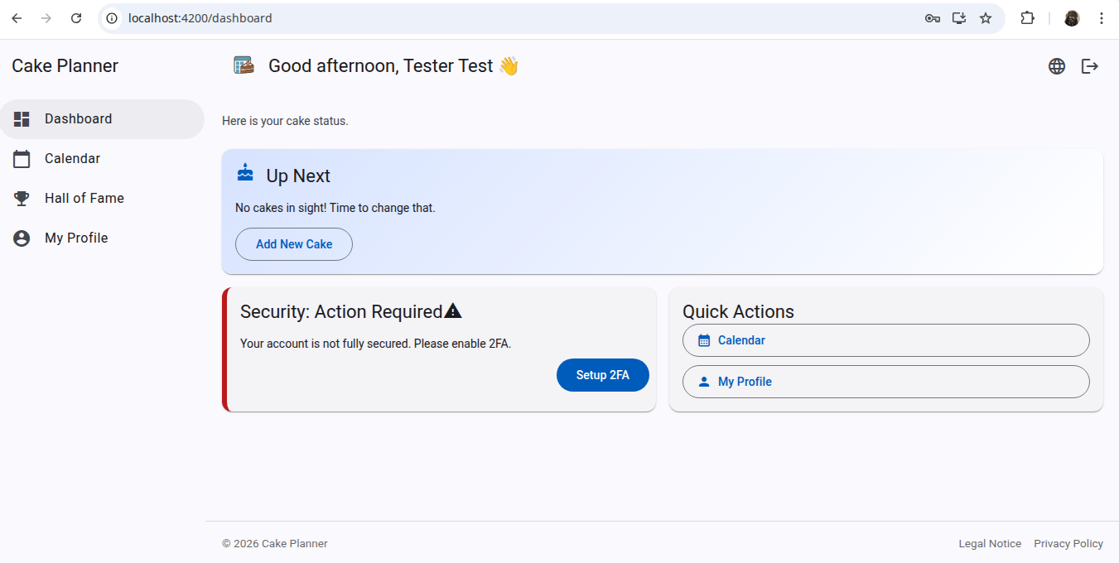Open the Chrome three-dot menu
This screenshot has height=563, width=1119.
pyautogui.click(x=1102, y=18)
